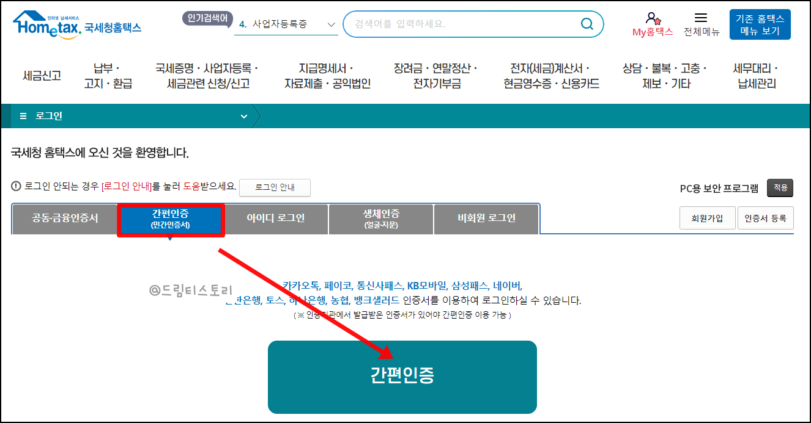Switch to the 아이디 로그인 tab

276,219
